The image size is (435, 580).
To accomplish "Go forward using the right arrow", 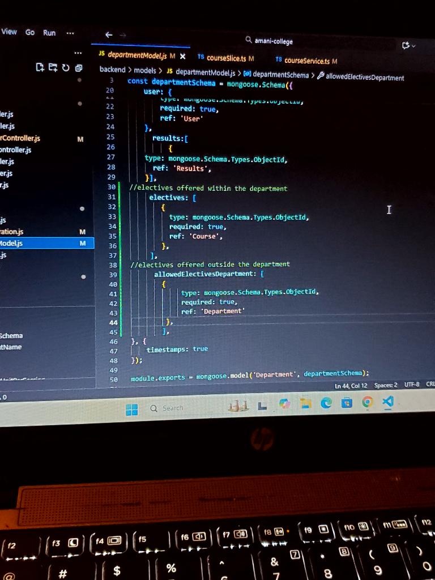I will point(123,35).
